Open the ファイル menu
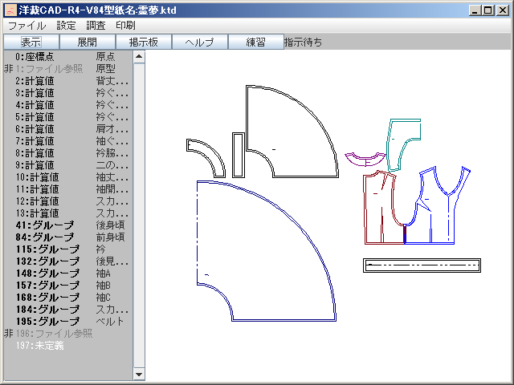 (27, 26)
